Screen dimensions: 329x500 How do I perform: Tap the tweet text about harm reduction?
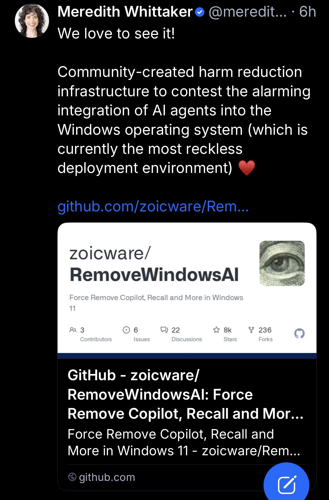point(184,120)
